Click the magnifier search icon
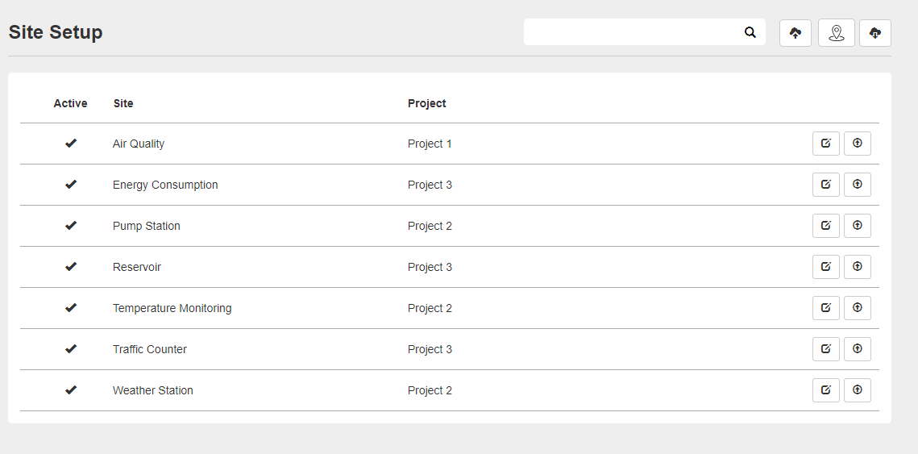 (x=750, y=32)
